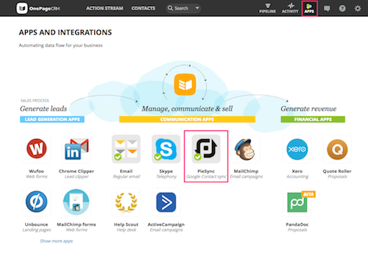This screenshot has height=265, width=368.
Task: Open the Quote Roller proposals app
Action: 337,149
